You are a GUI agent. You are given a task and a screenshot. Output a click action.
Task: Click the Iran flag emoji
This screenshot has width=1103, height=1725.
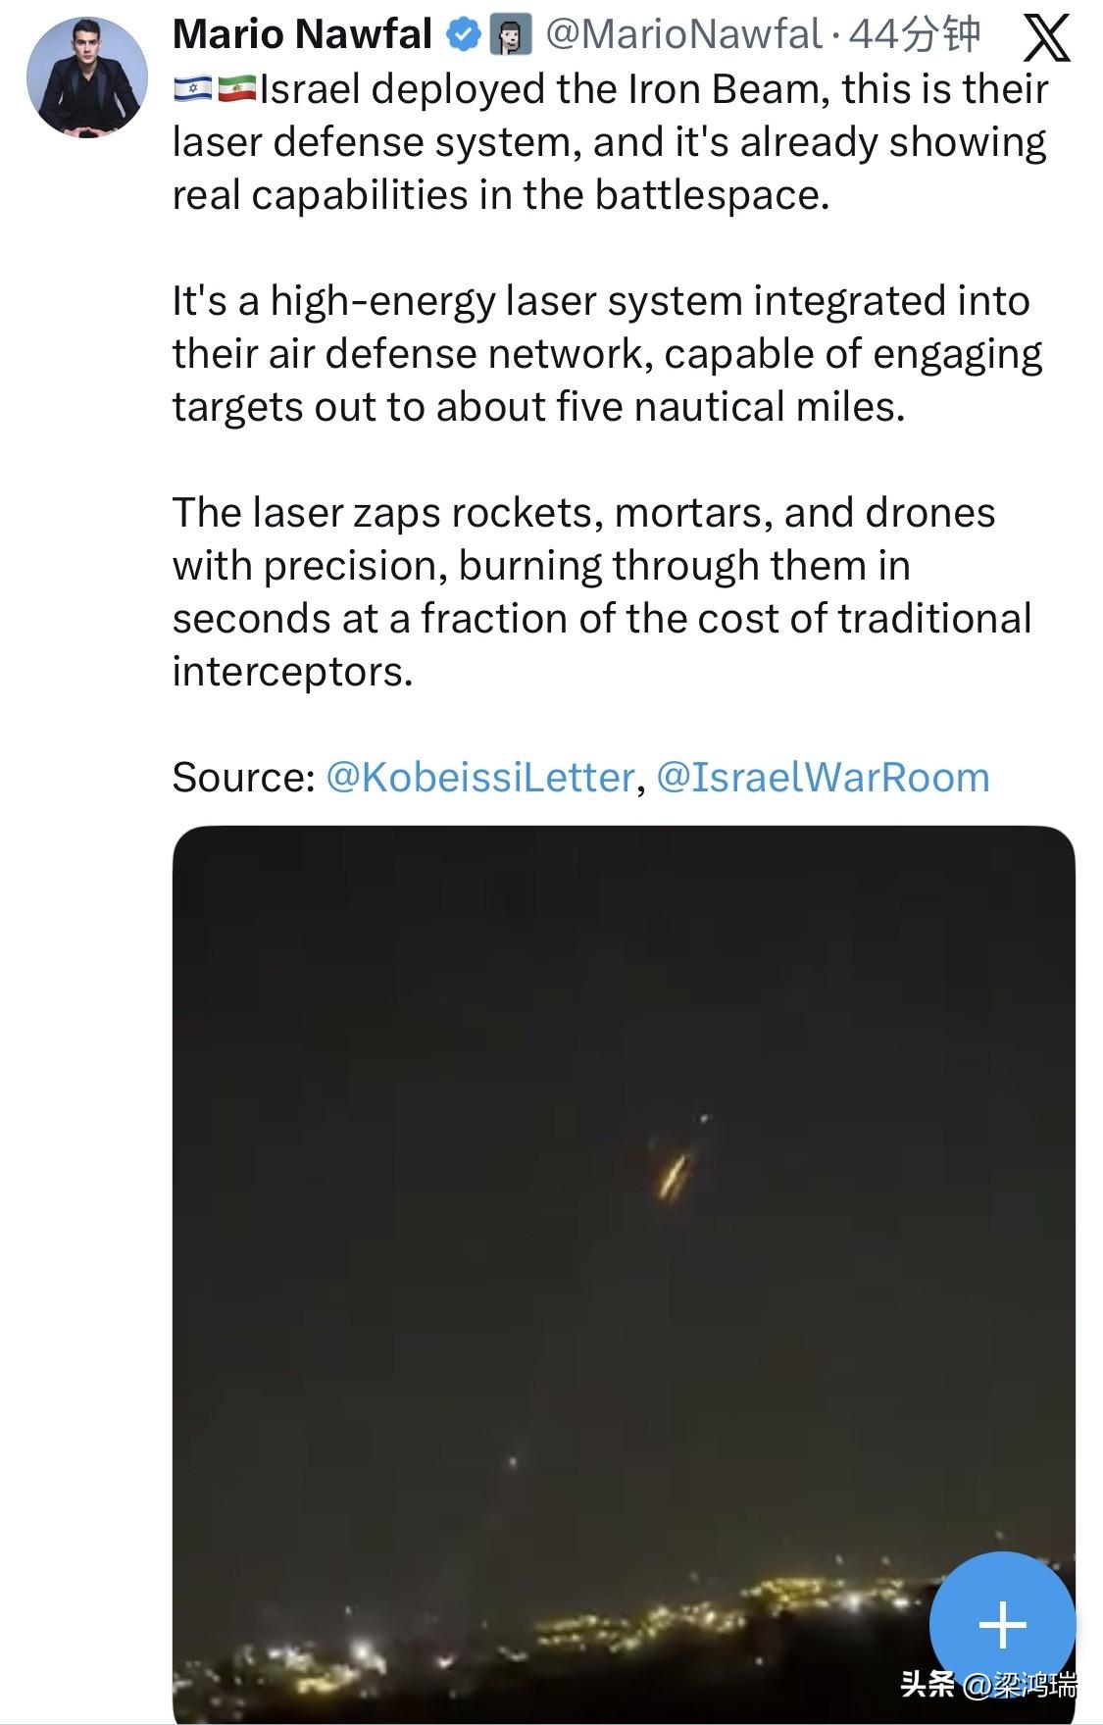(236, 89)
